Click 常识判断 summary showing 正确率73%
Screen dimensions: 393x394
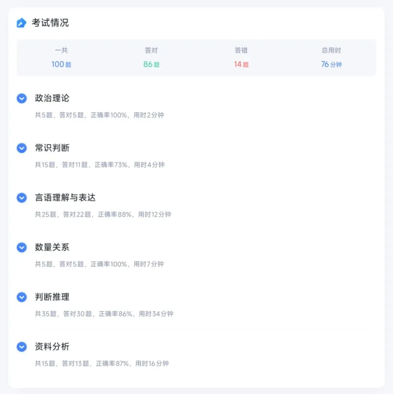[100, 165]
